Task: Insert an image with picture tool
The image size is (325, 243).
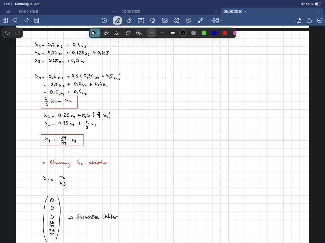Action: coord(165,21)
